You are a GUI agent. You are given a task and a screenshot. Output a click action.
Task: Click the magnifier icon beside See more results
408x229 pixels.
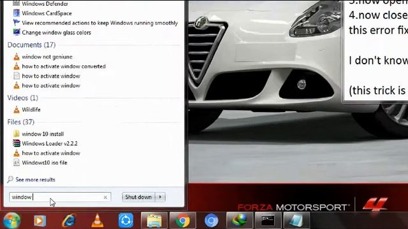pos(10,179)
